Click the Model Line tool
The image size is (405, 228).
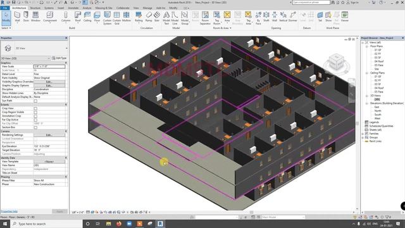[175, 18]
